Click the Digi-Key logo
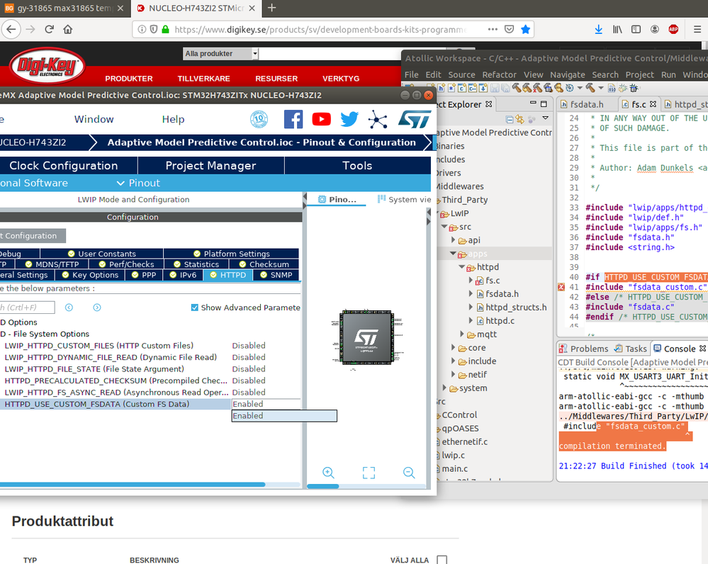Viewport: 708px width, 564px height. pos(47,67)
